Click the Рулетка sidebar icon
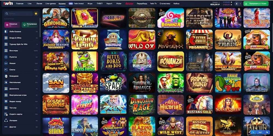The width and height of the screenshot is (273, 136). click(6, 57)
